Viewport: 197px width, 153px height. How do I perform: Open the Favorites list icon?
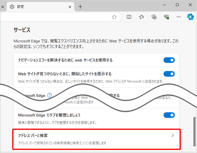[x=141, y=17]
